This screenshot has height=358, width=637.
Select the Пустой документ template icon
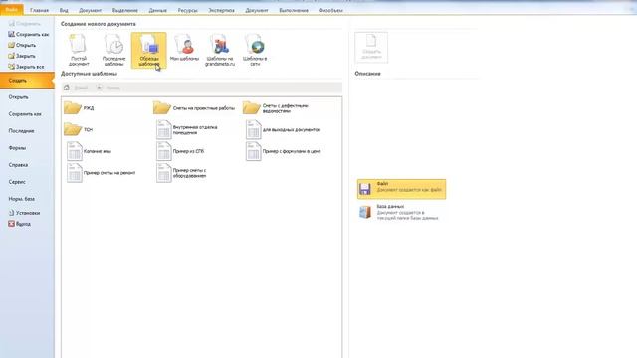point(79,50)
